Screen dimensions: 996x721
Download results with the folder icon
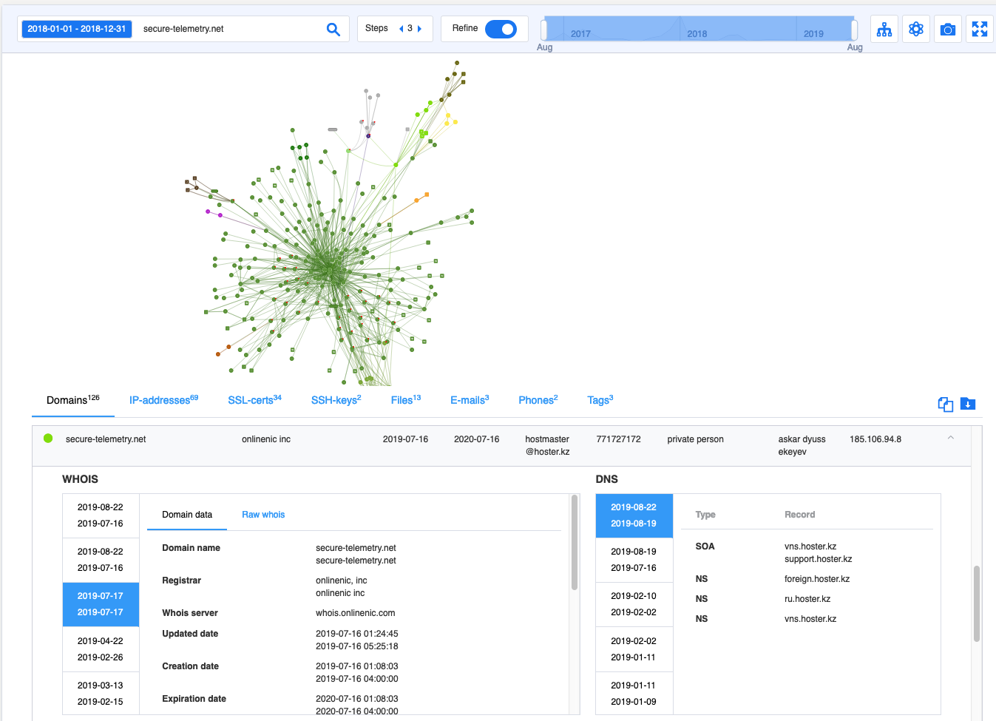[x=968, y=404]
